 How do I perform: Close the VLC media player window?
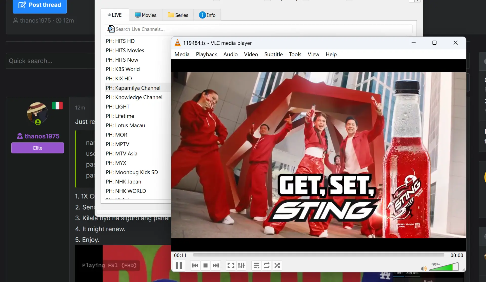455,43
